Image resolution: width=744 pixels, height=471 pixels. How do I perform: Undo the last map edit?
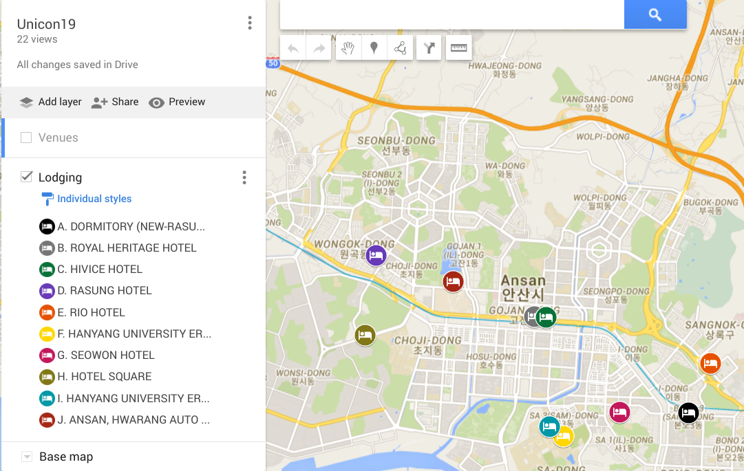tap(293, 48)
